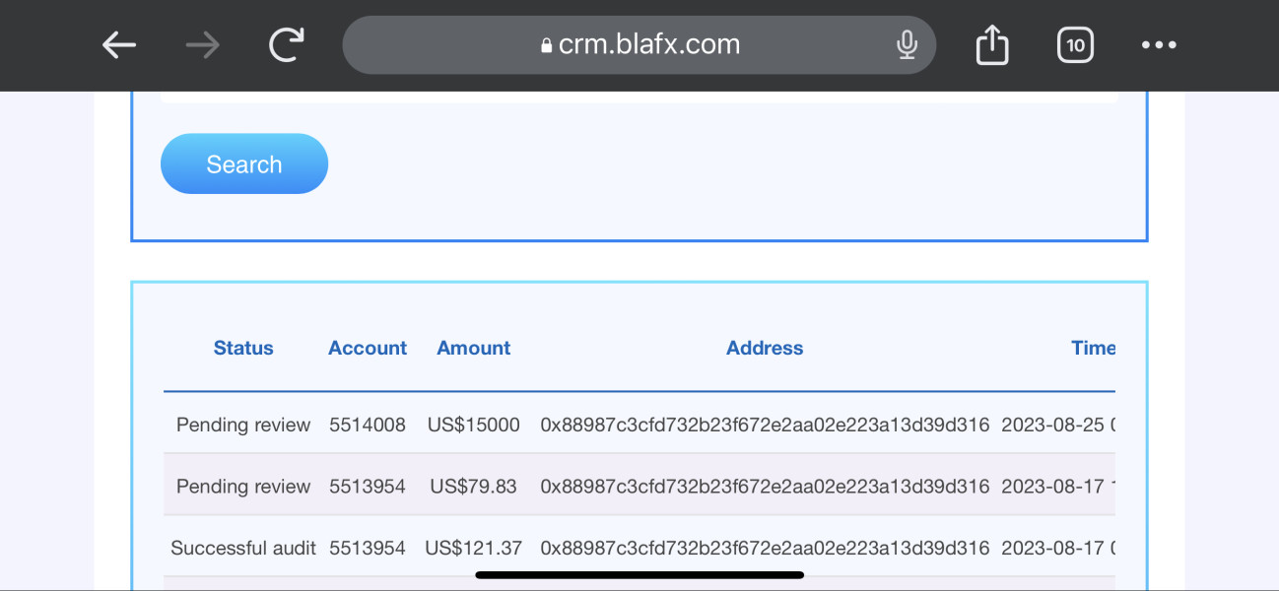Click wallet address in US$121.37 row
The image size is (1279, 591).
pos(765,548)
